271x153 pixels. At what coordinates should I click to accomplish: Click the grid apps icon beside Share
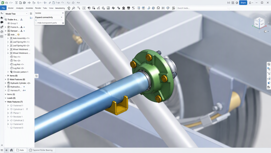(x=233, y=3)
